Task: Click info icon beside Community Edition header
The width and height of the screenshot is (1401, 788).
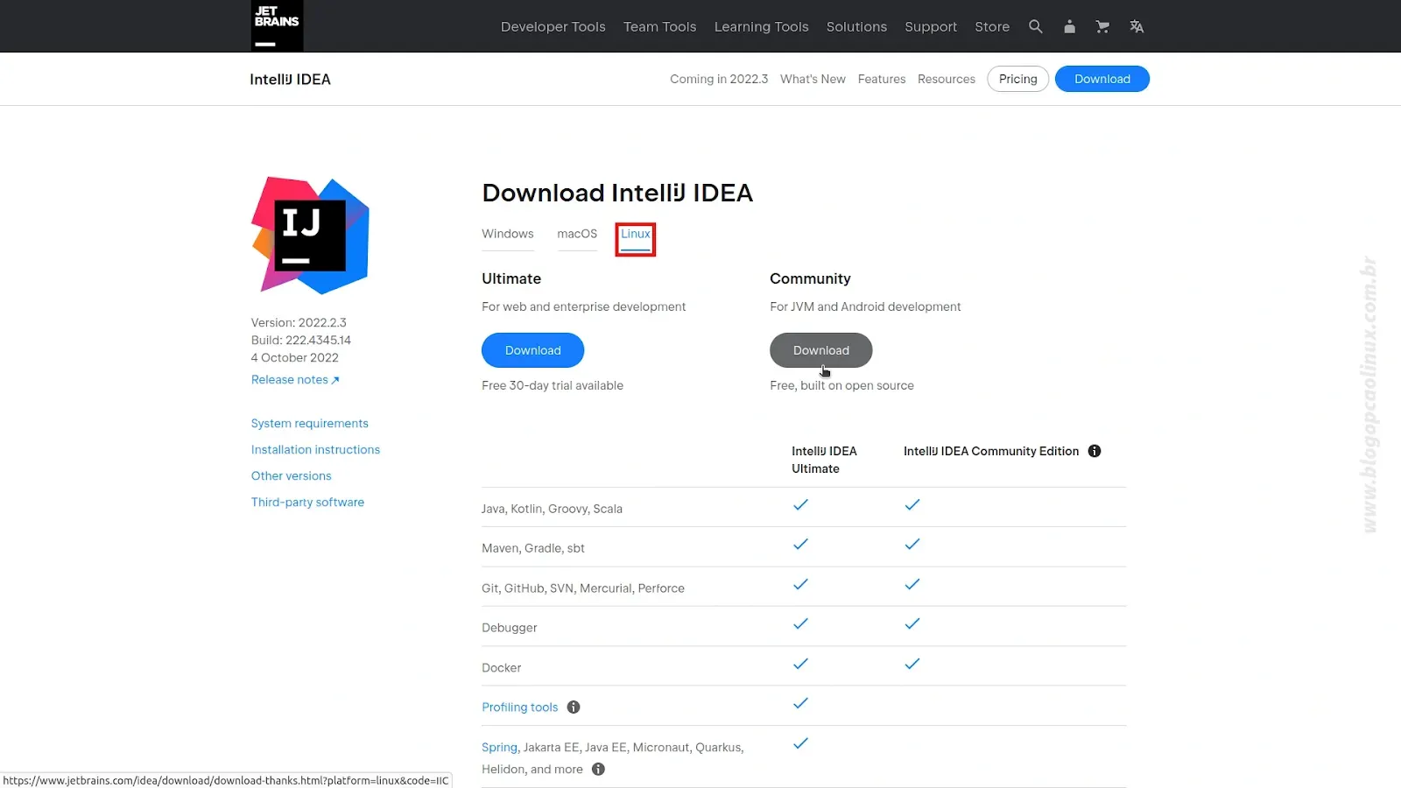Action: 1095,451
